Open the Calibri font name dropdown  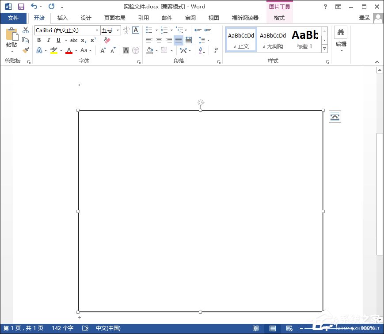(x=97, y=30)
